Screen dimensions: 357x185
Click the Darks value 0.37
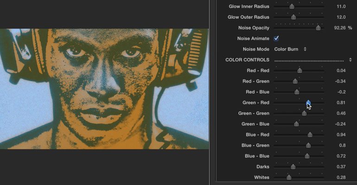[341, 166]
